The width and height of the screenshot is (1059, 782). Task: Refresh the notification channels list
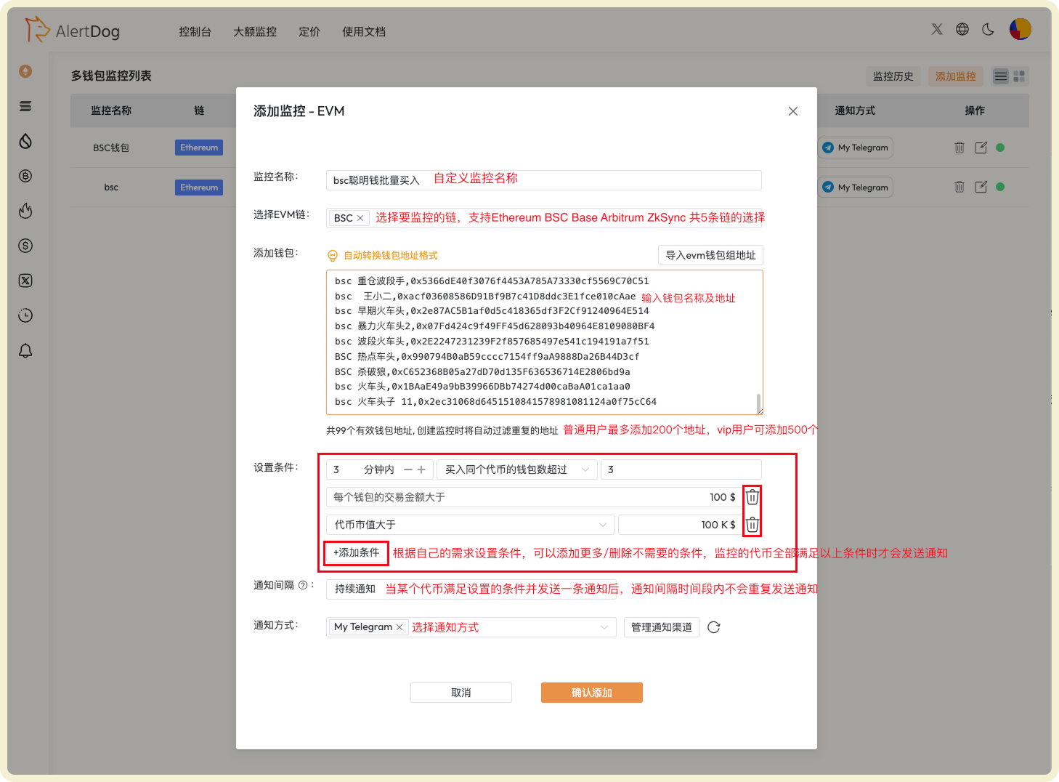714,627
